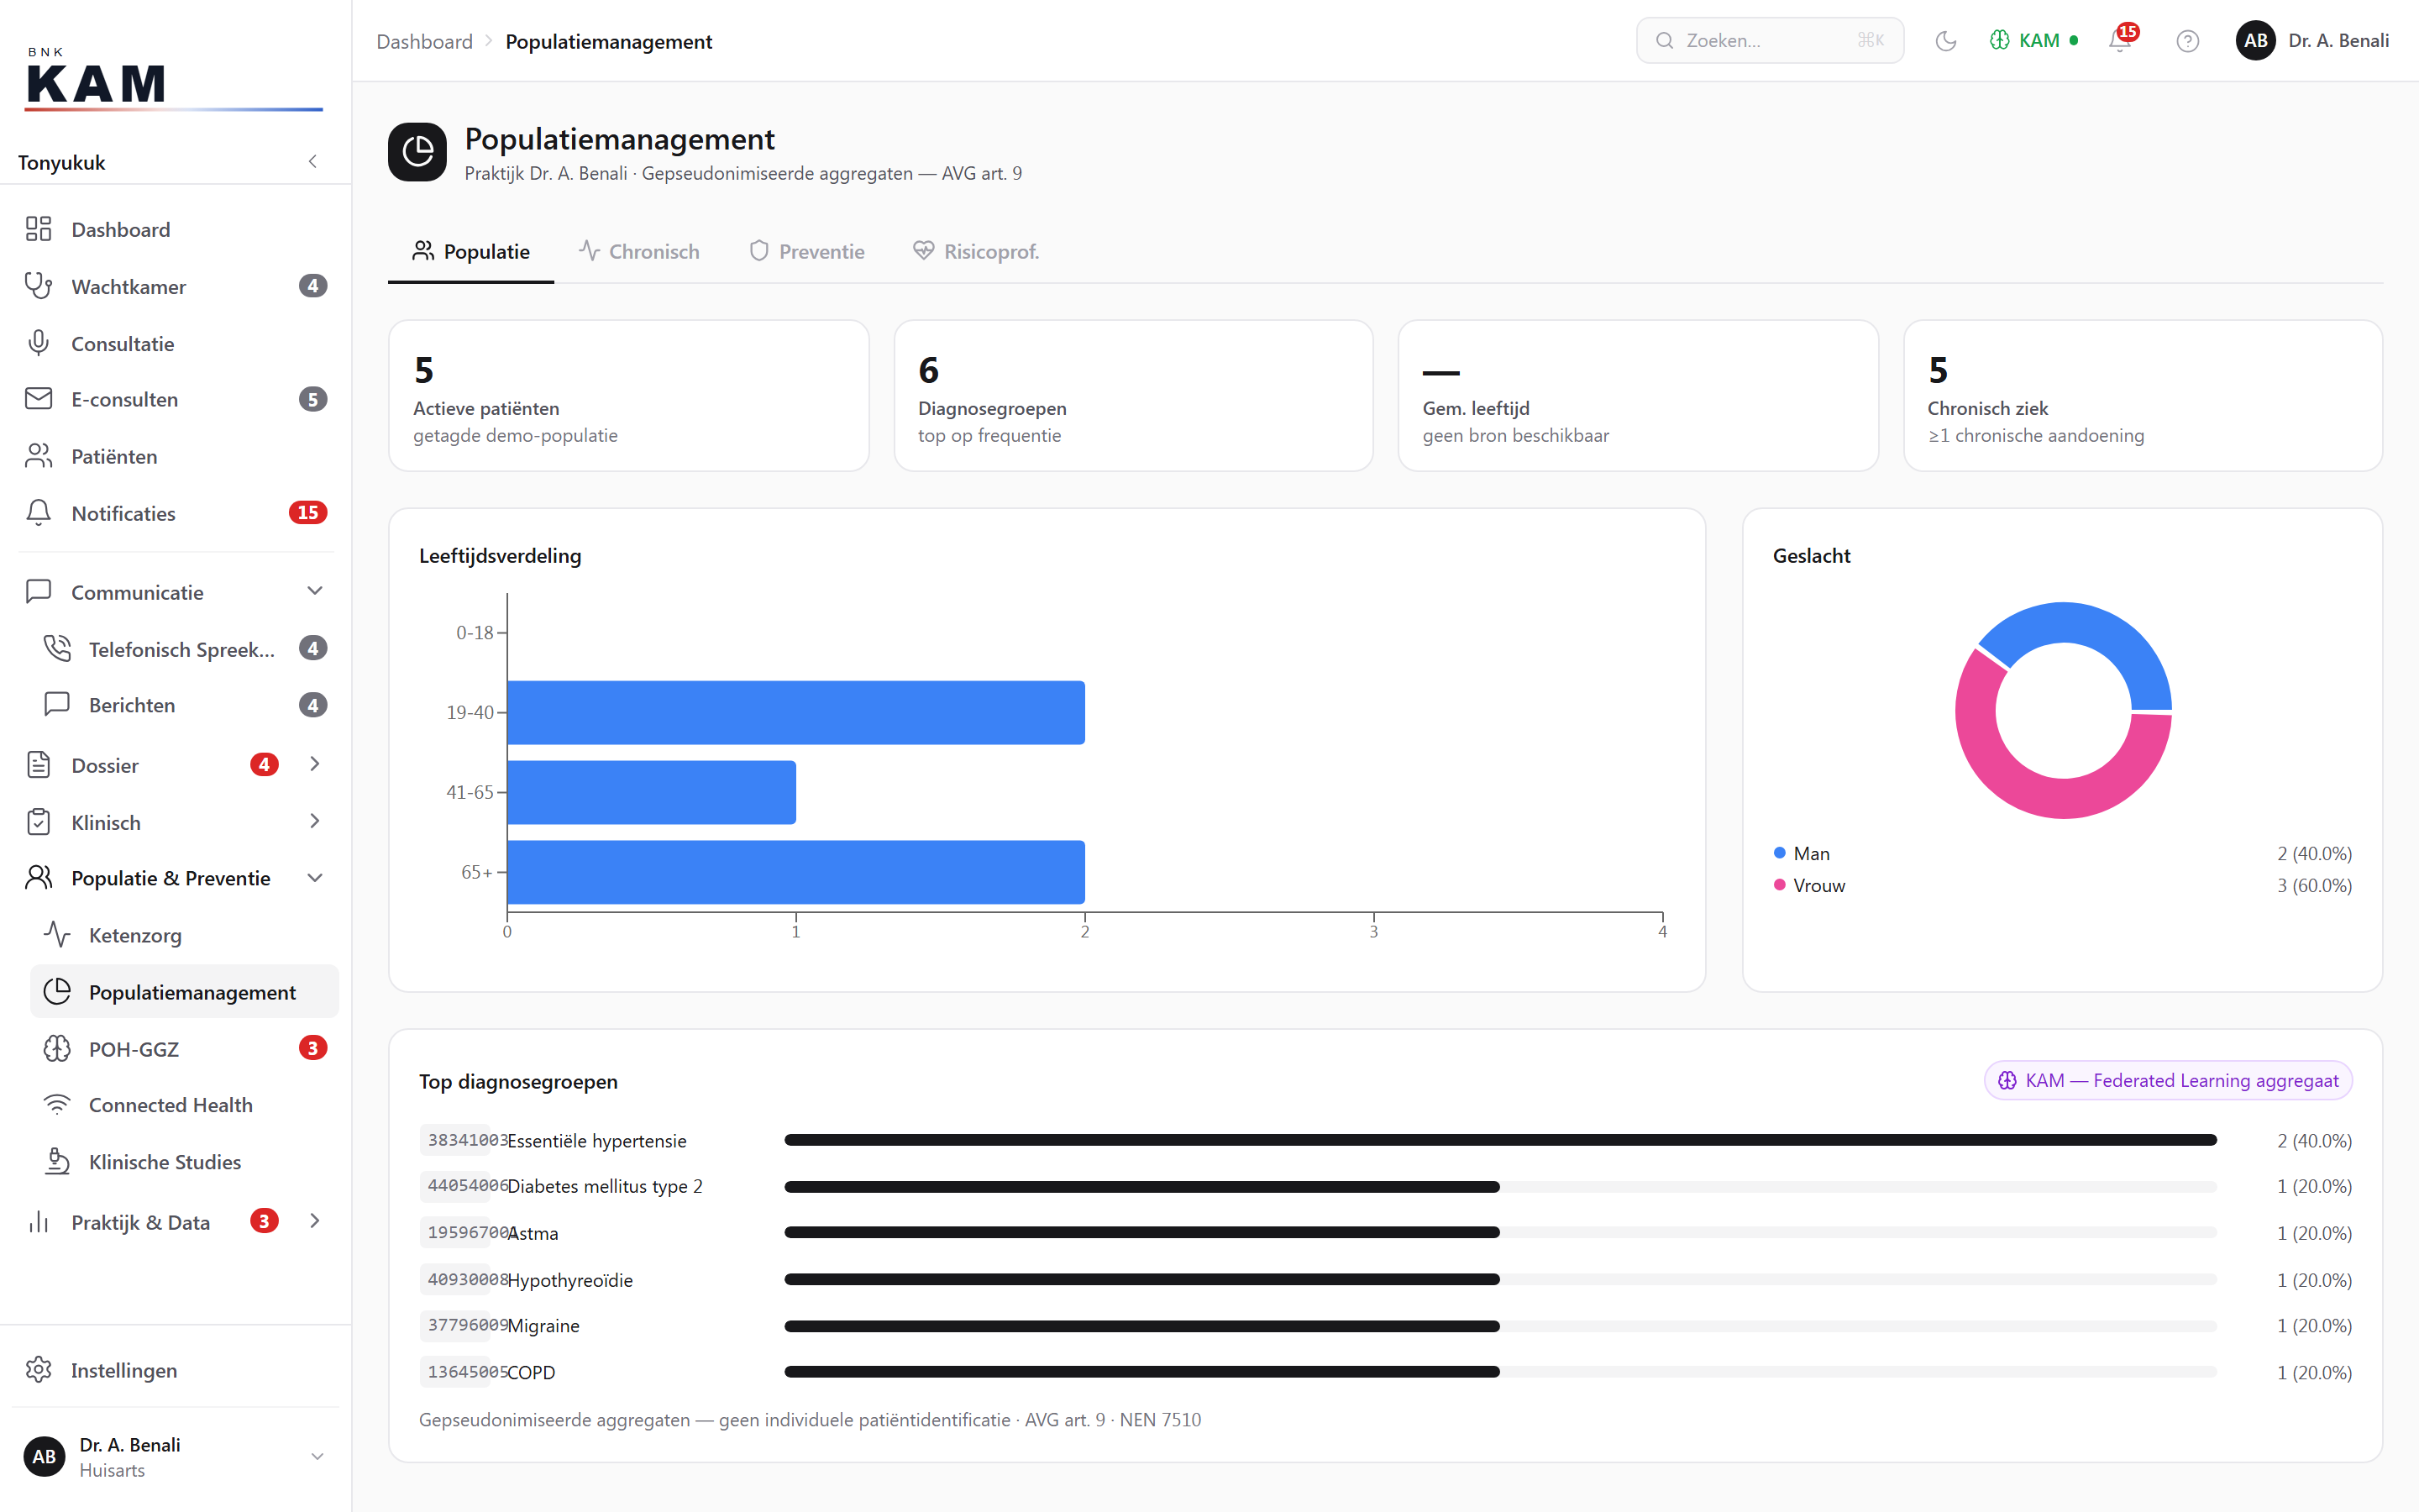Open Instellingen gear icon
This screenshot has width=2419, height=1512.
[38, 1369]
